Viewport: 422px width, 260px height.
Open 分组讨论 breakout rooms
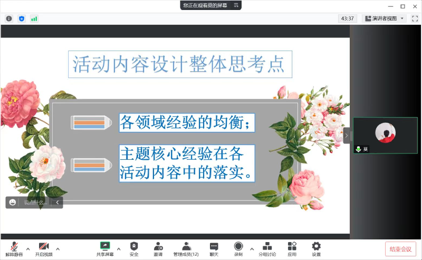267,248
